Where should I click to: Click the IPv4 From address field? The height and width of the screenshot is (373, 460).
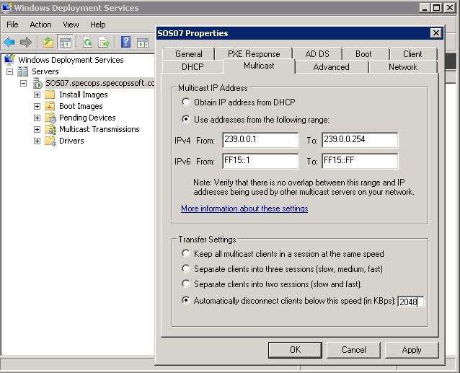click(x=260, y=140)
